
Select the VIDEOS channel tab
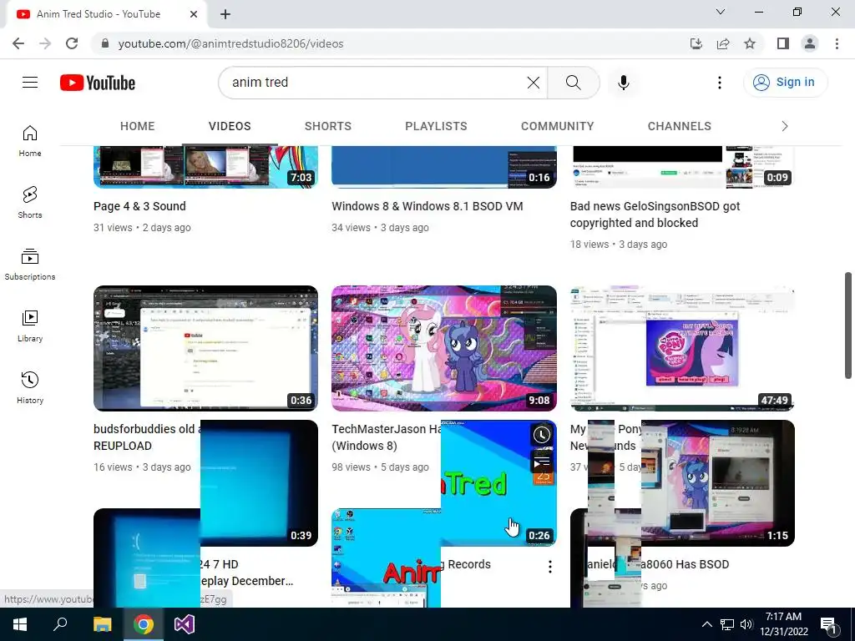(230, 126)
